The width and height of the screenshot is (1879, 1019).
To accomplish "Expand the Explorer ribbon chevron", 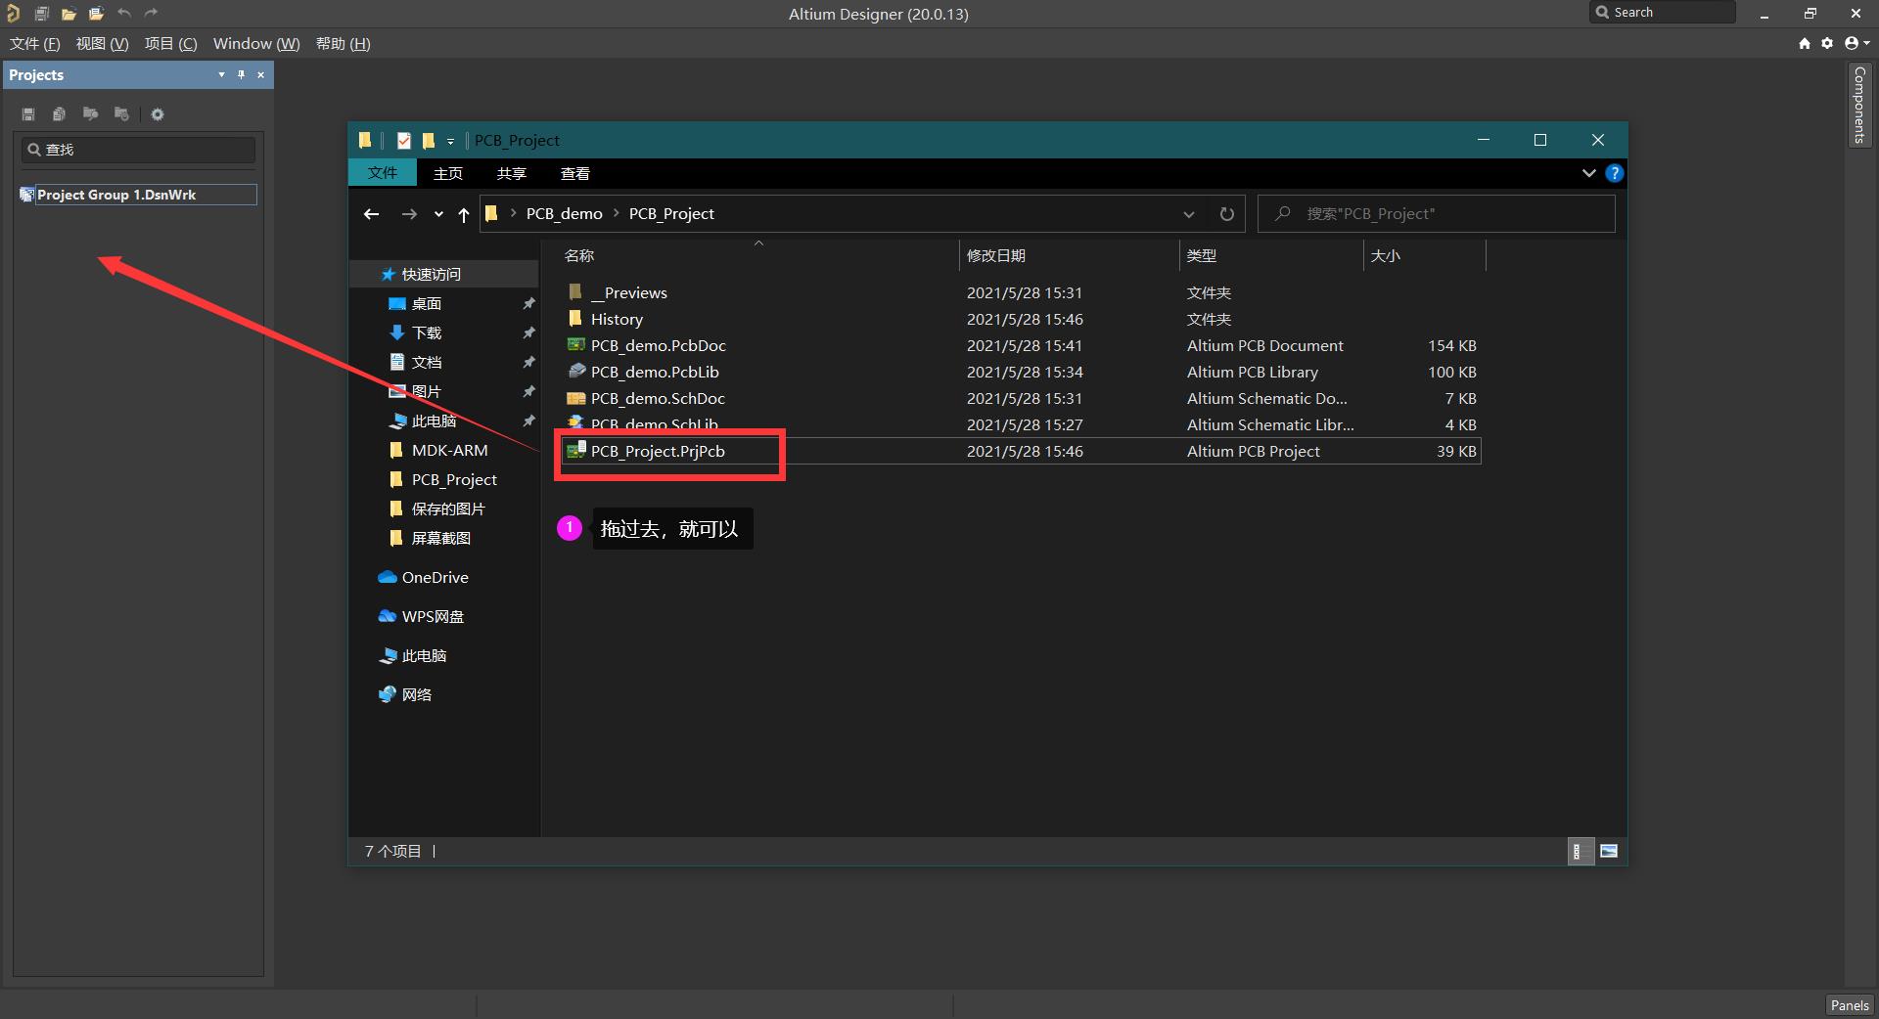I will pos(1588,173).
